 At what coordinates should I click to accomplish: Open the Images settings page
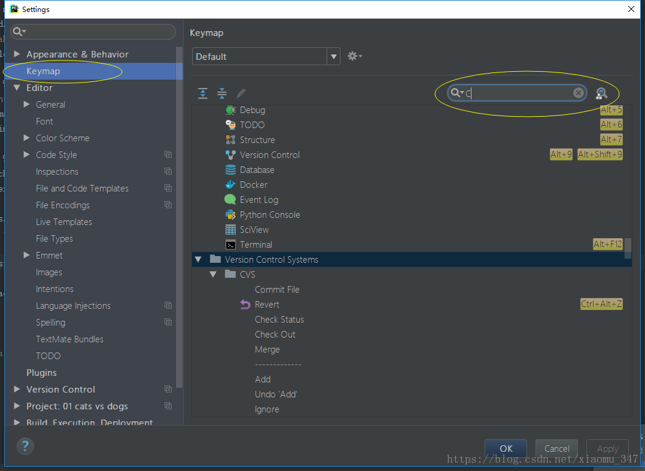coord(49,272)
